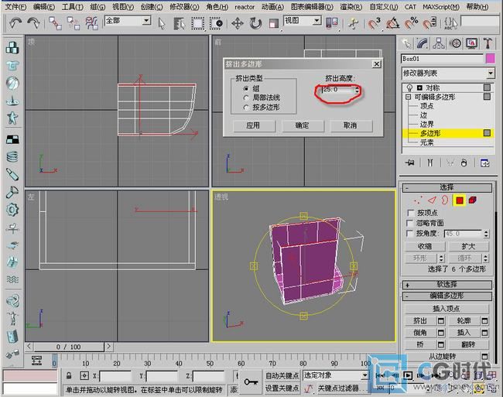
Task: Click the 0 / 100 time slider
Action: click(x=69, y=347)
